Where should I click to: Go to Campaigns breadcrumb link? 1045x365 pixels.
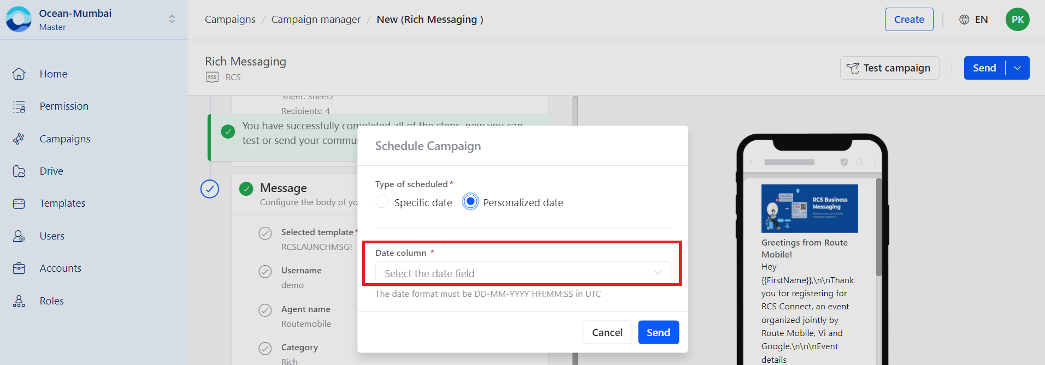pos(230,19)
